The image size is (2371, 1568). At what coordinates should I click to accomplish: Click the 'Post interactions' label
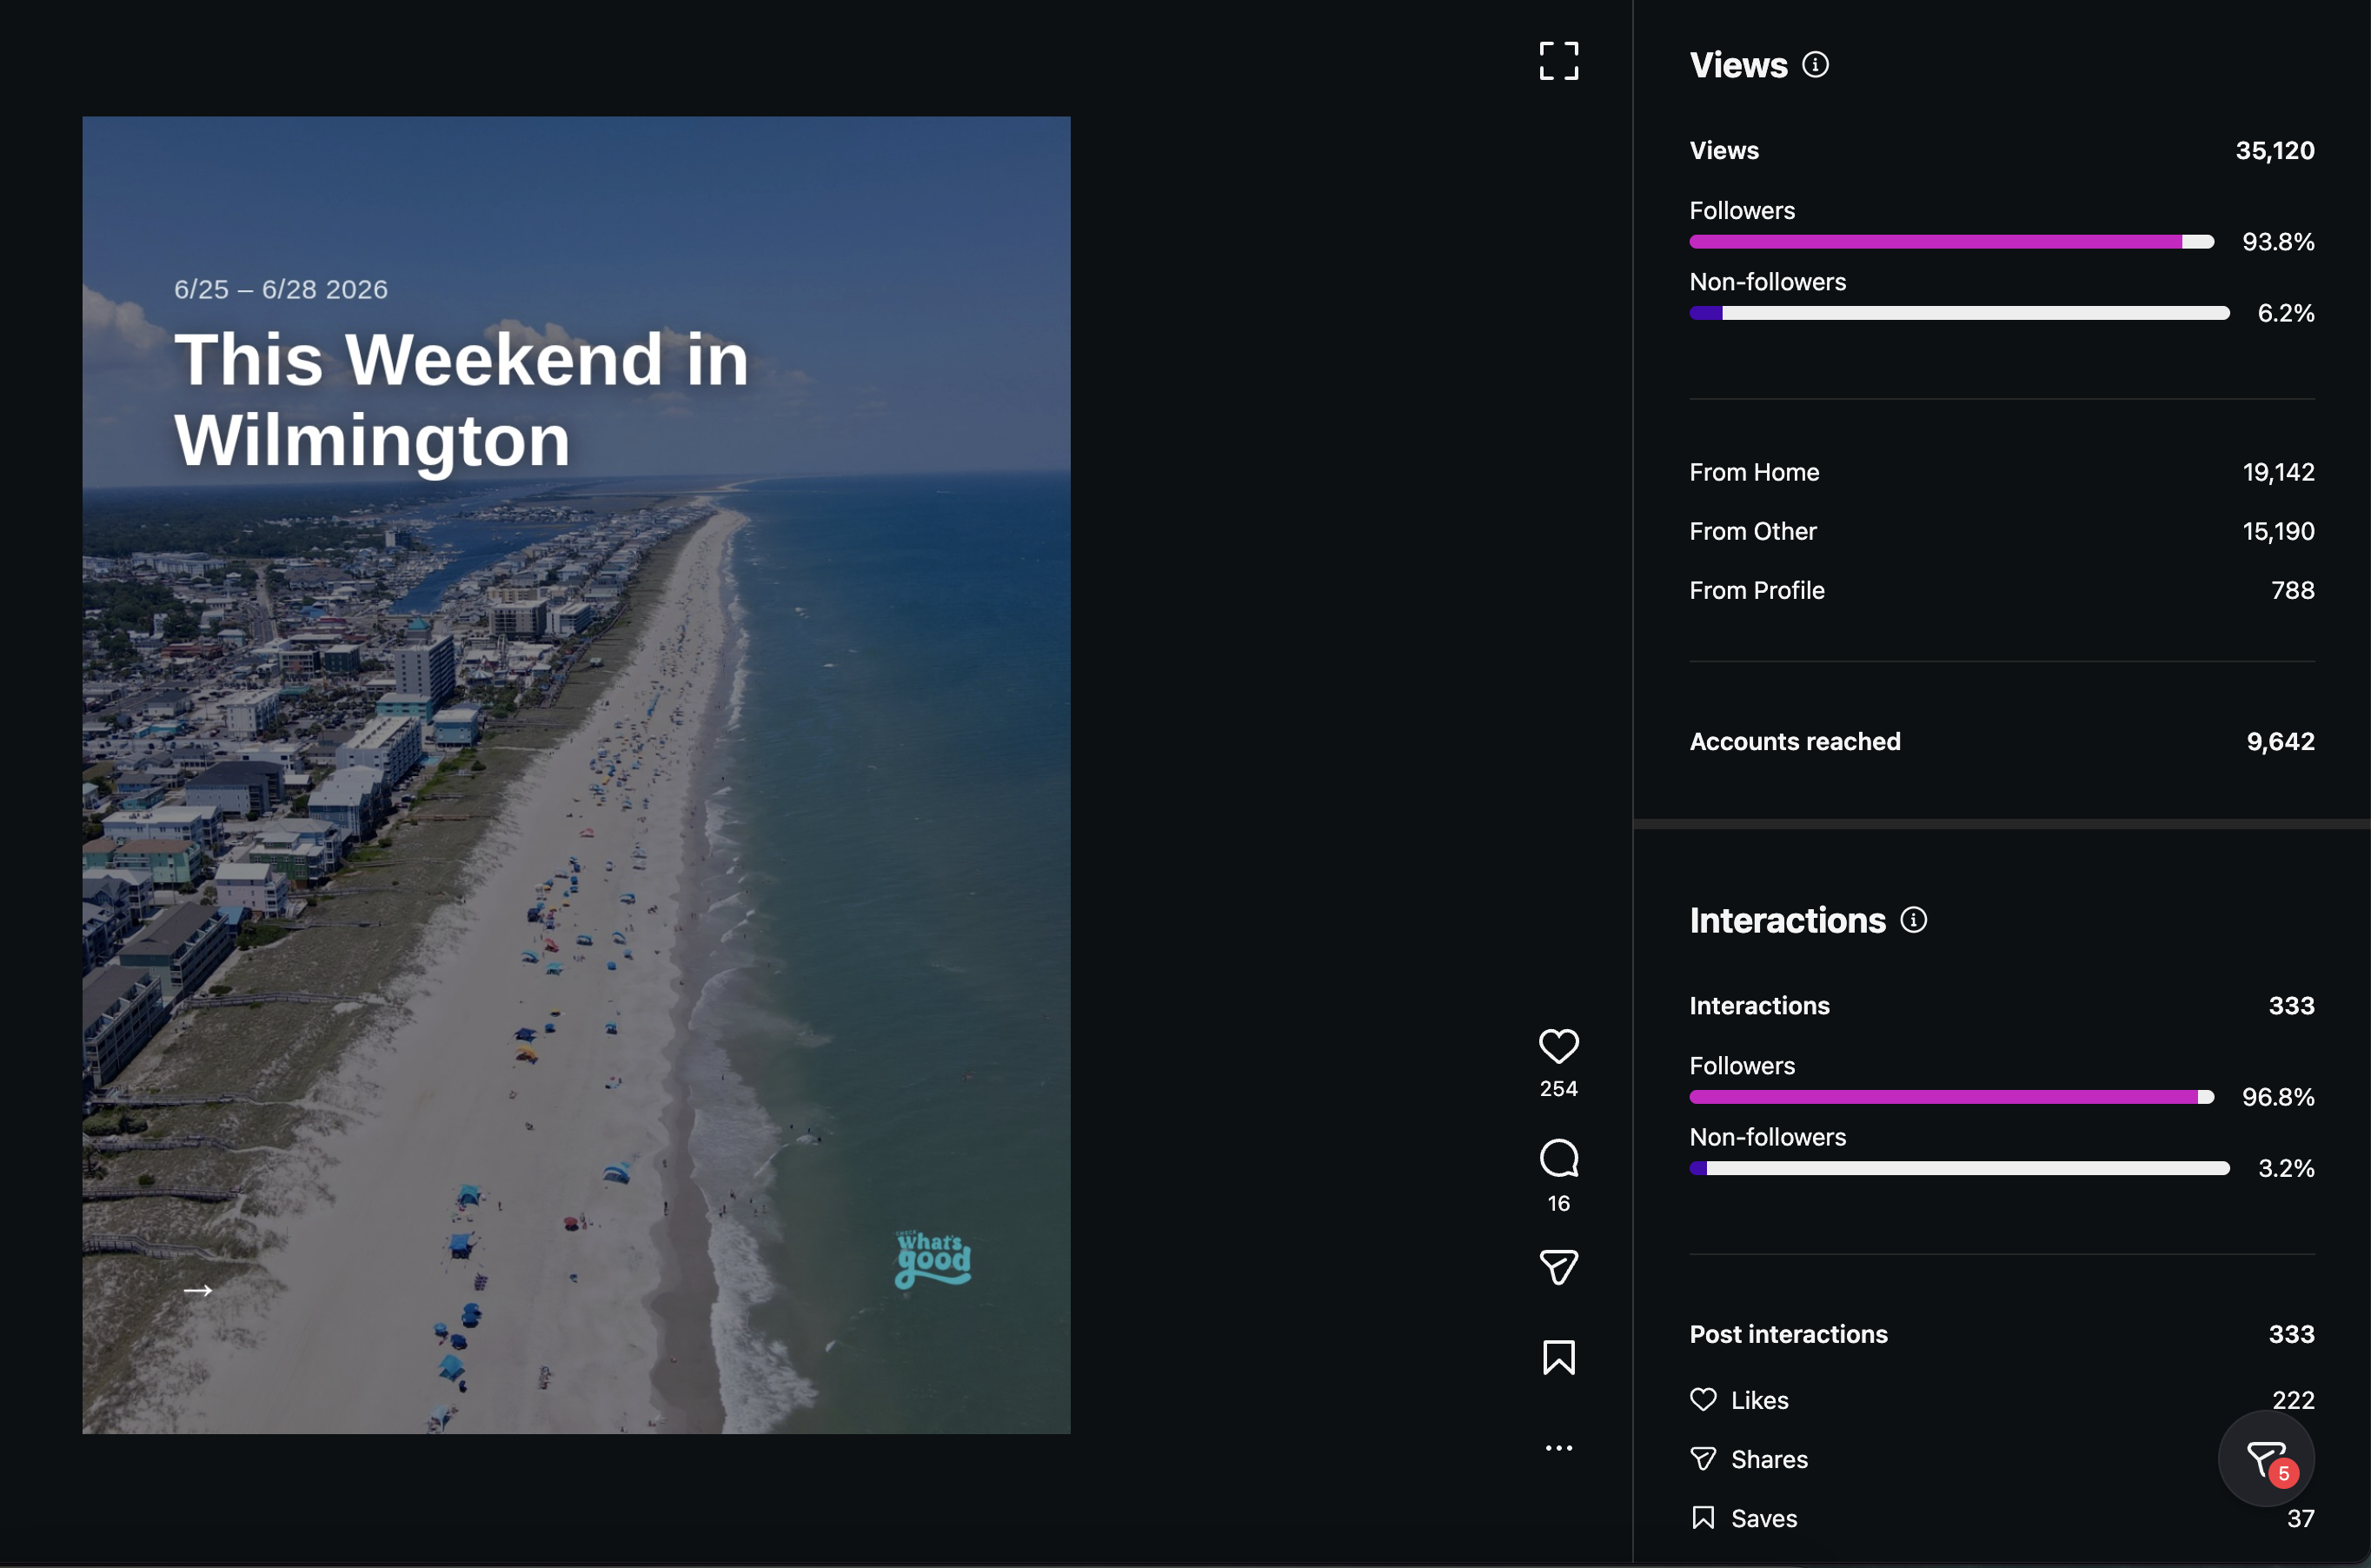[x=1788, y=1334]
